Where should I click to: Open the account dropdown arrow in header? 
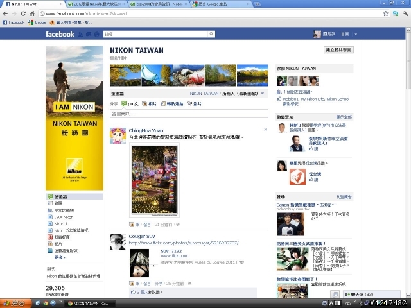click(x=356, y=34)
